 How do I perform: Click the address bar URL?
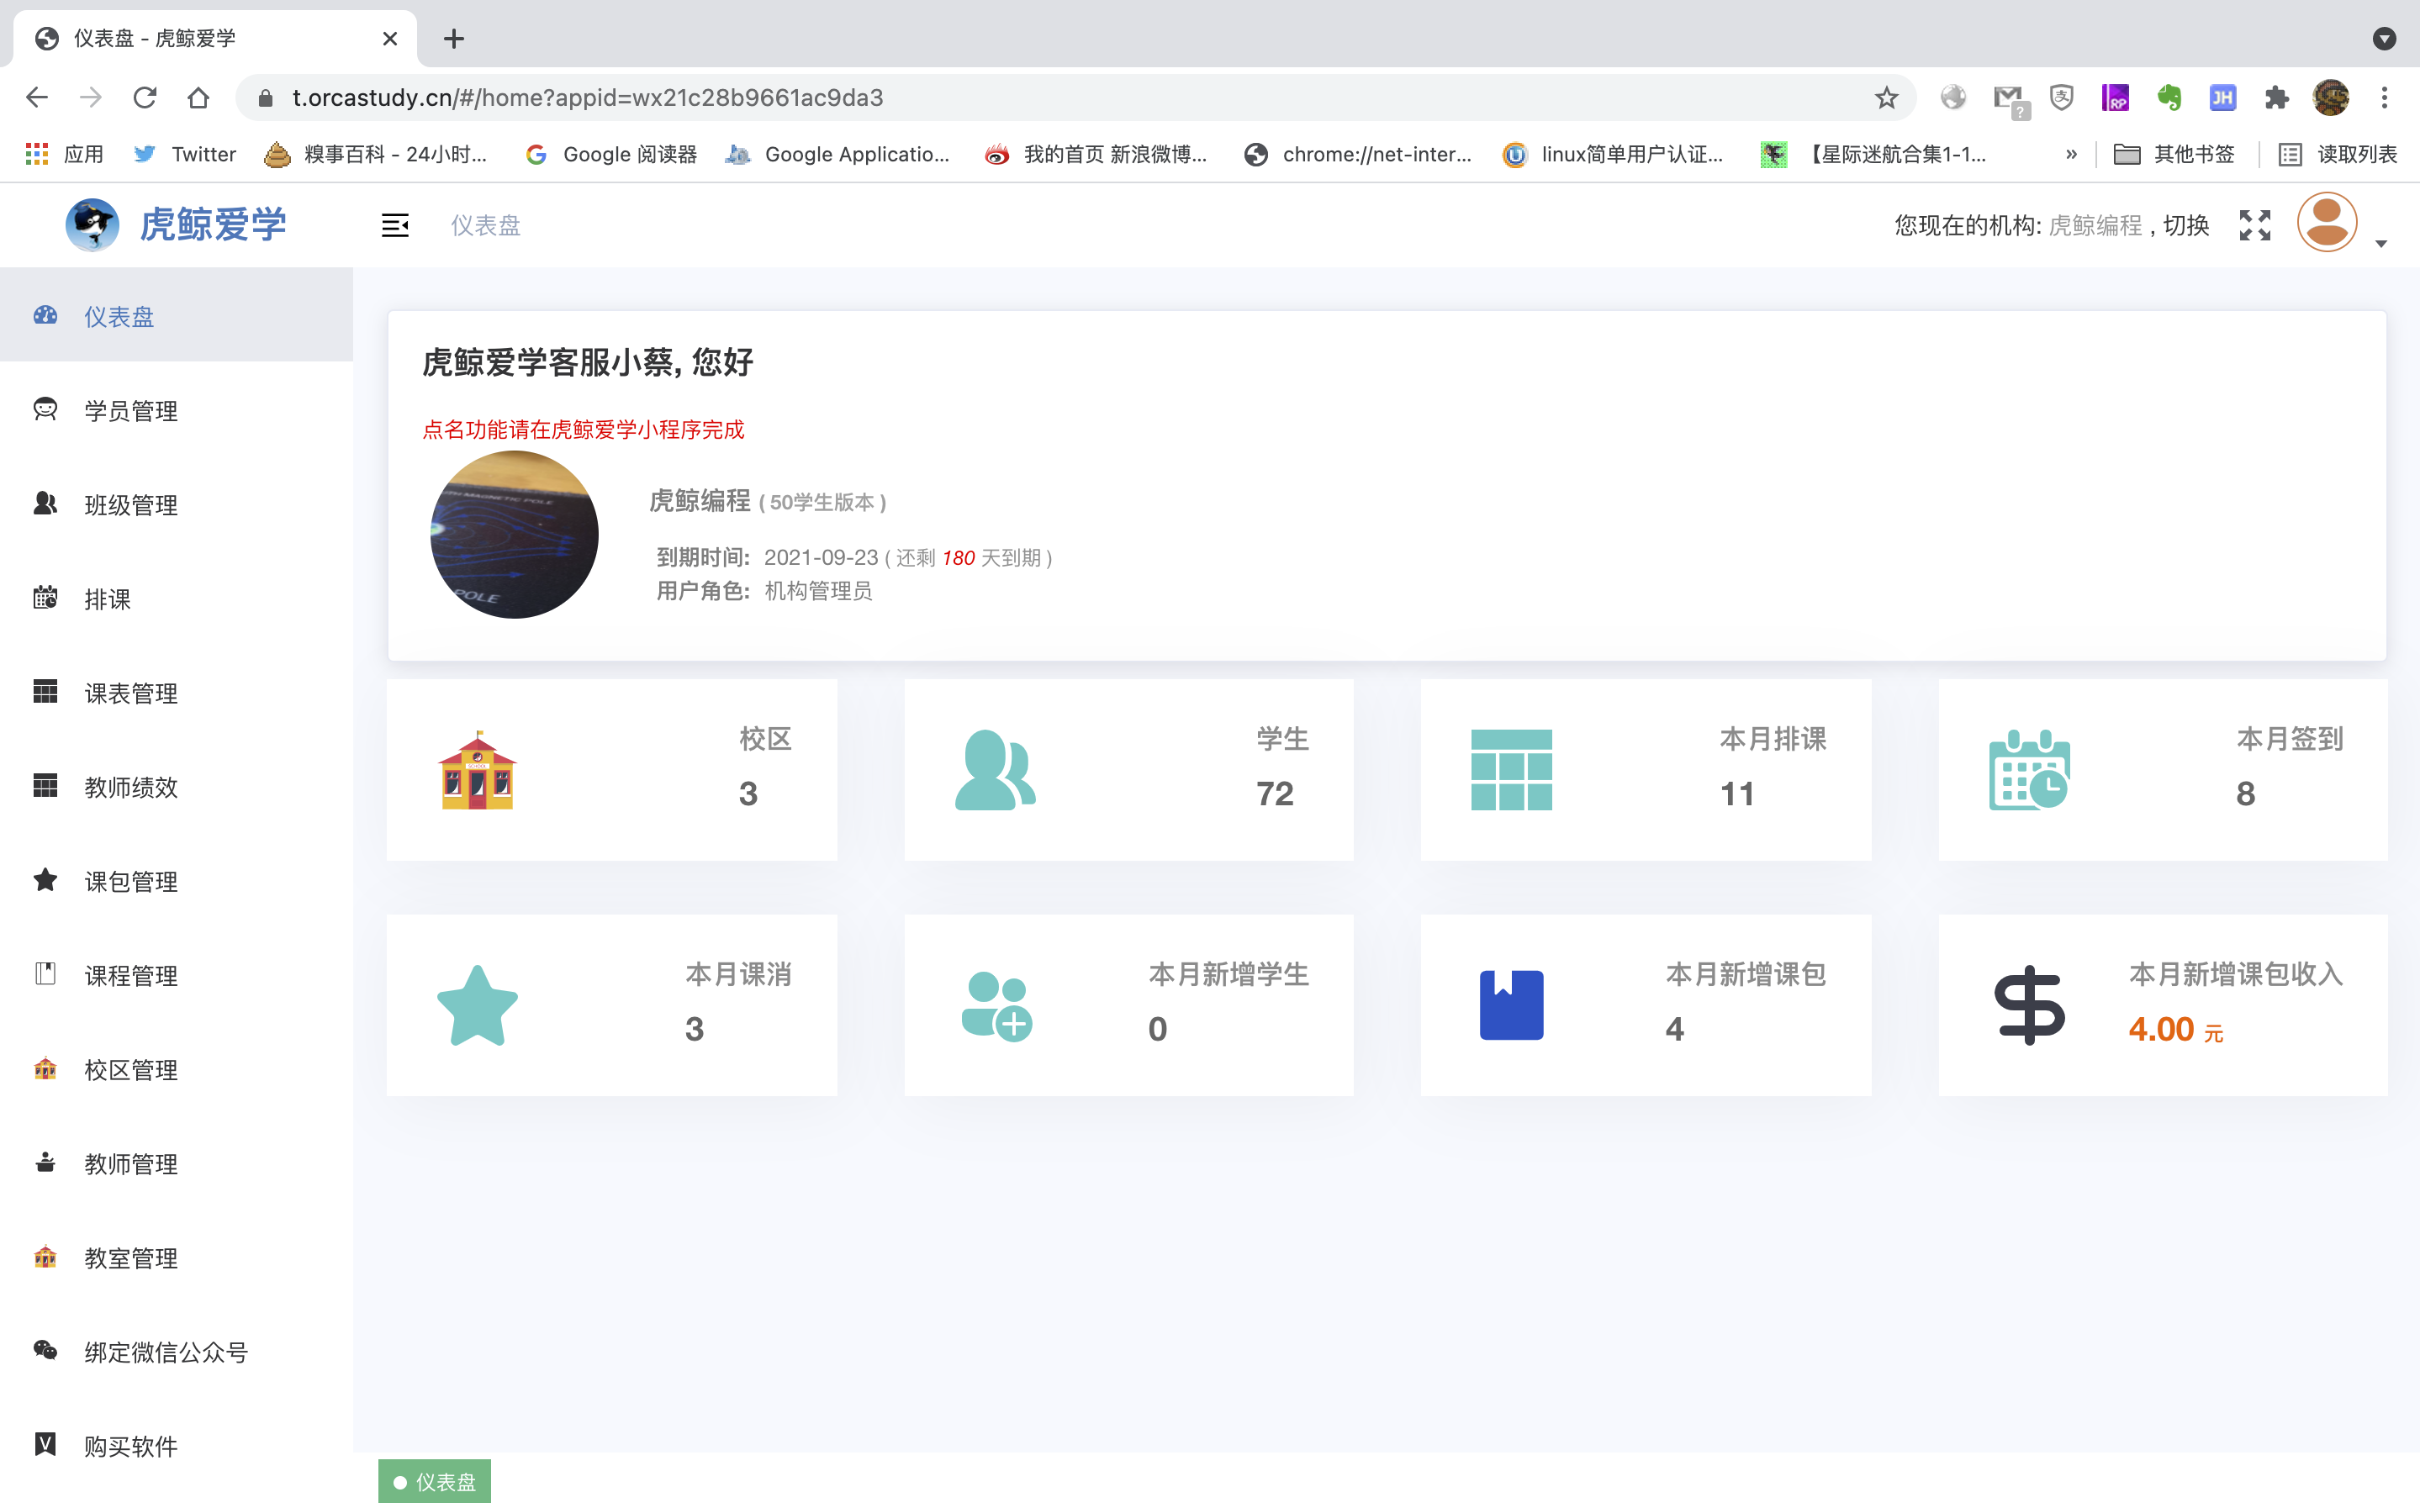tap(588, 98)
